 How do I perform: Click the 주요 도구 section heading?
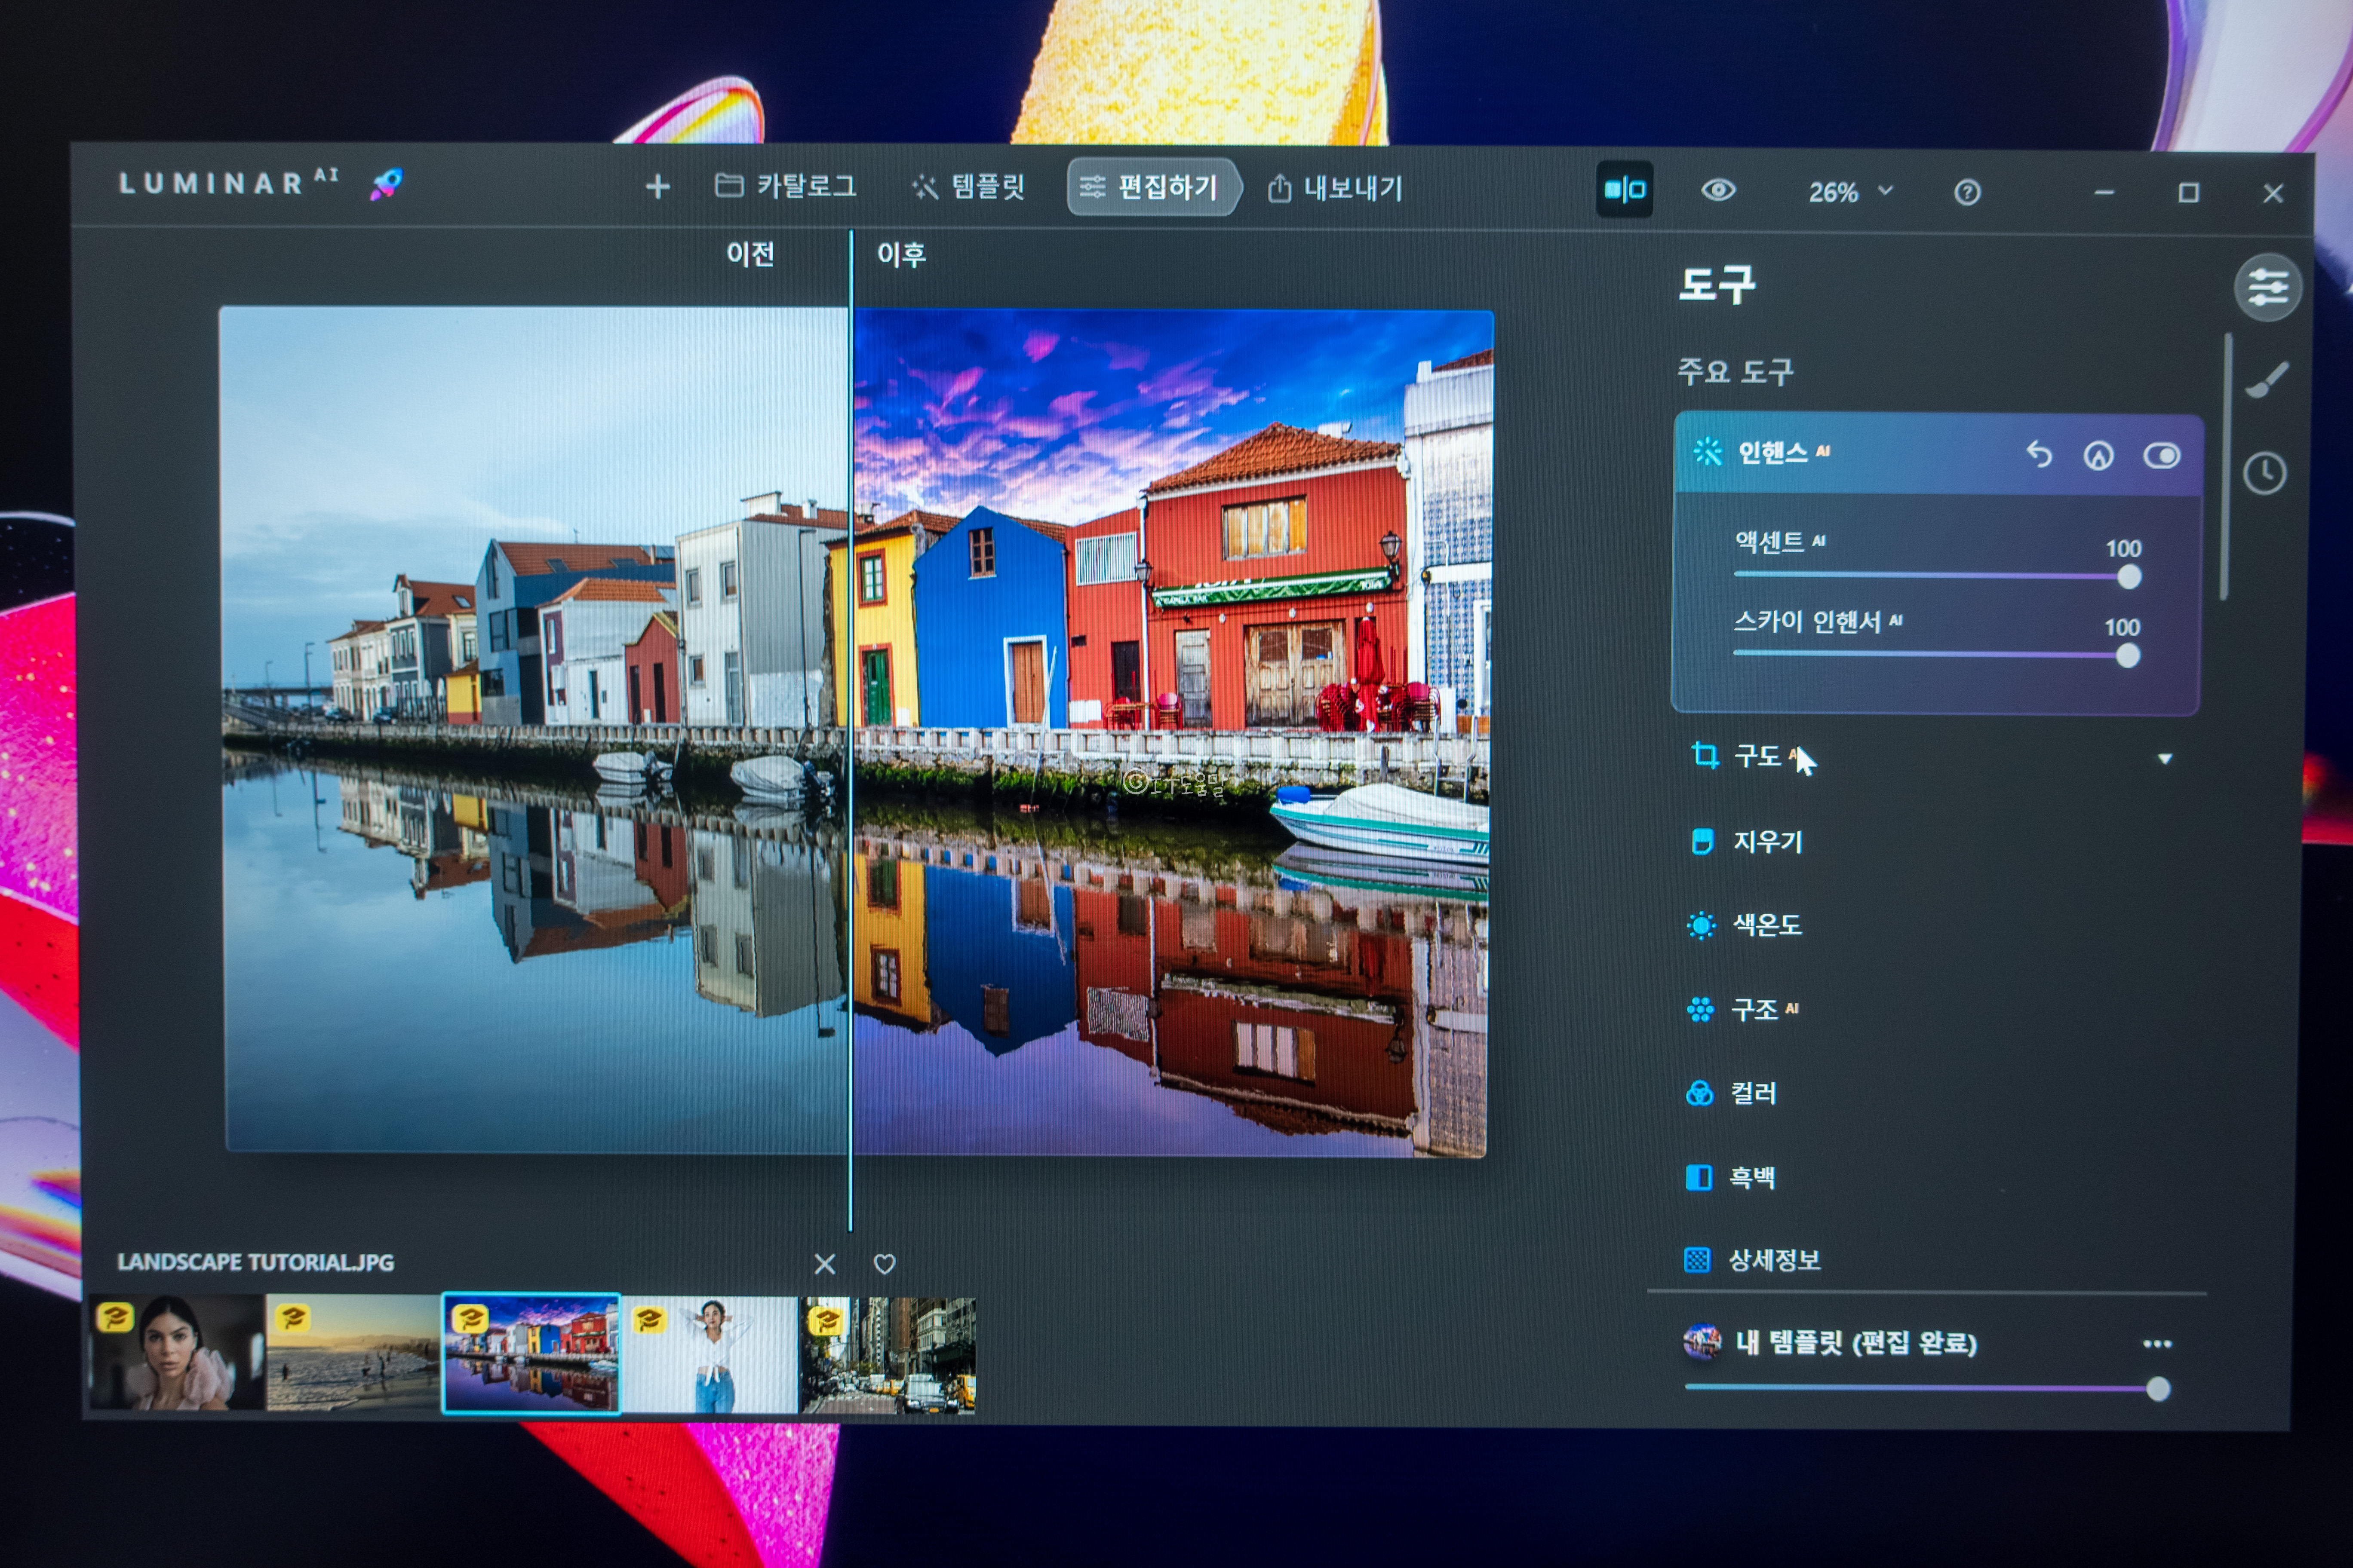1736,372
